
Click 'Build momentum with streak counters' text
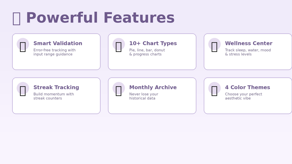tap(53, 96)
